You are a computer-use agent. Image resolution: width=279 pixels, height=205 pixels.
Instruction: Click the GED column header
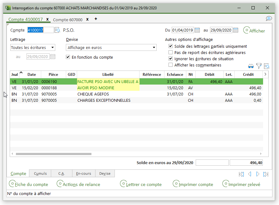(71, 74)
